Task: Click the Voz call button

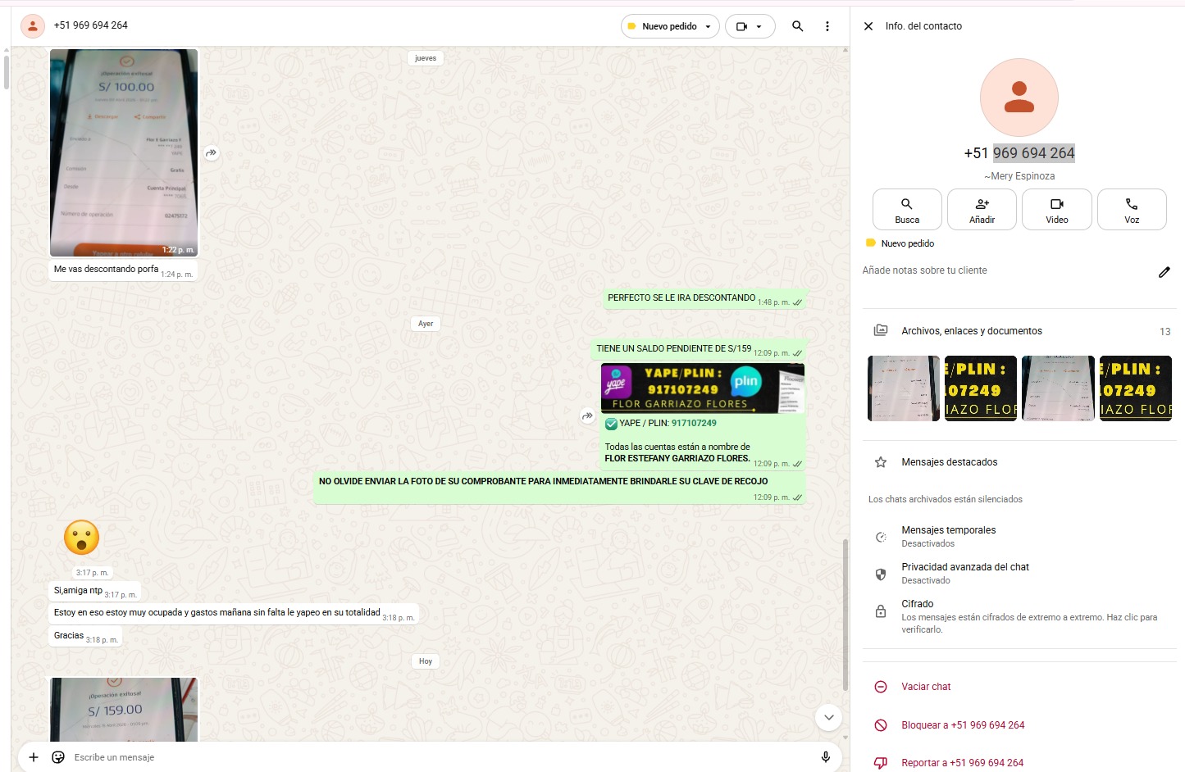Action: pos(1131,210)
